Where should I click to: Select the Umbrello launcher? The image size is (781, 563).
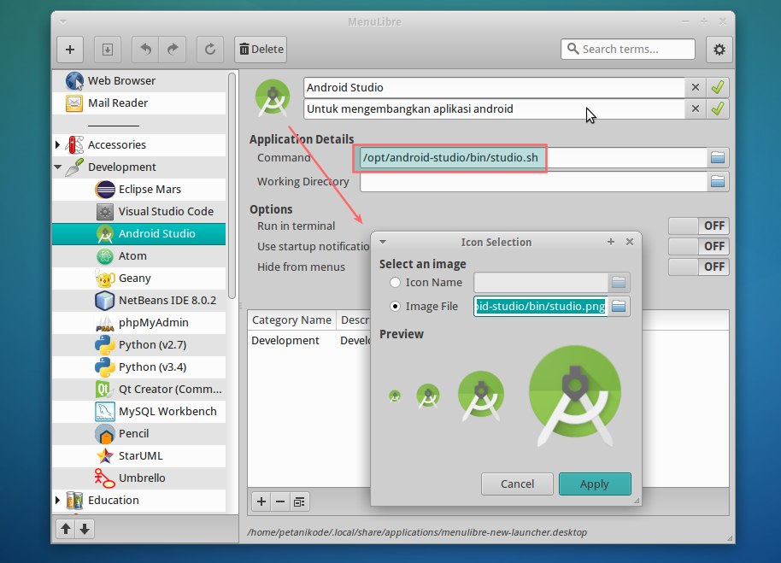[139, 478]
